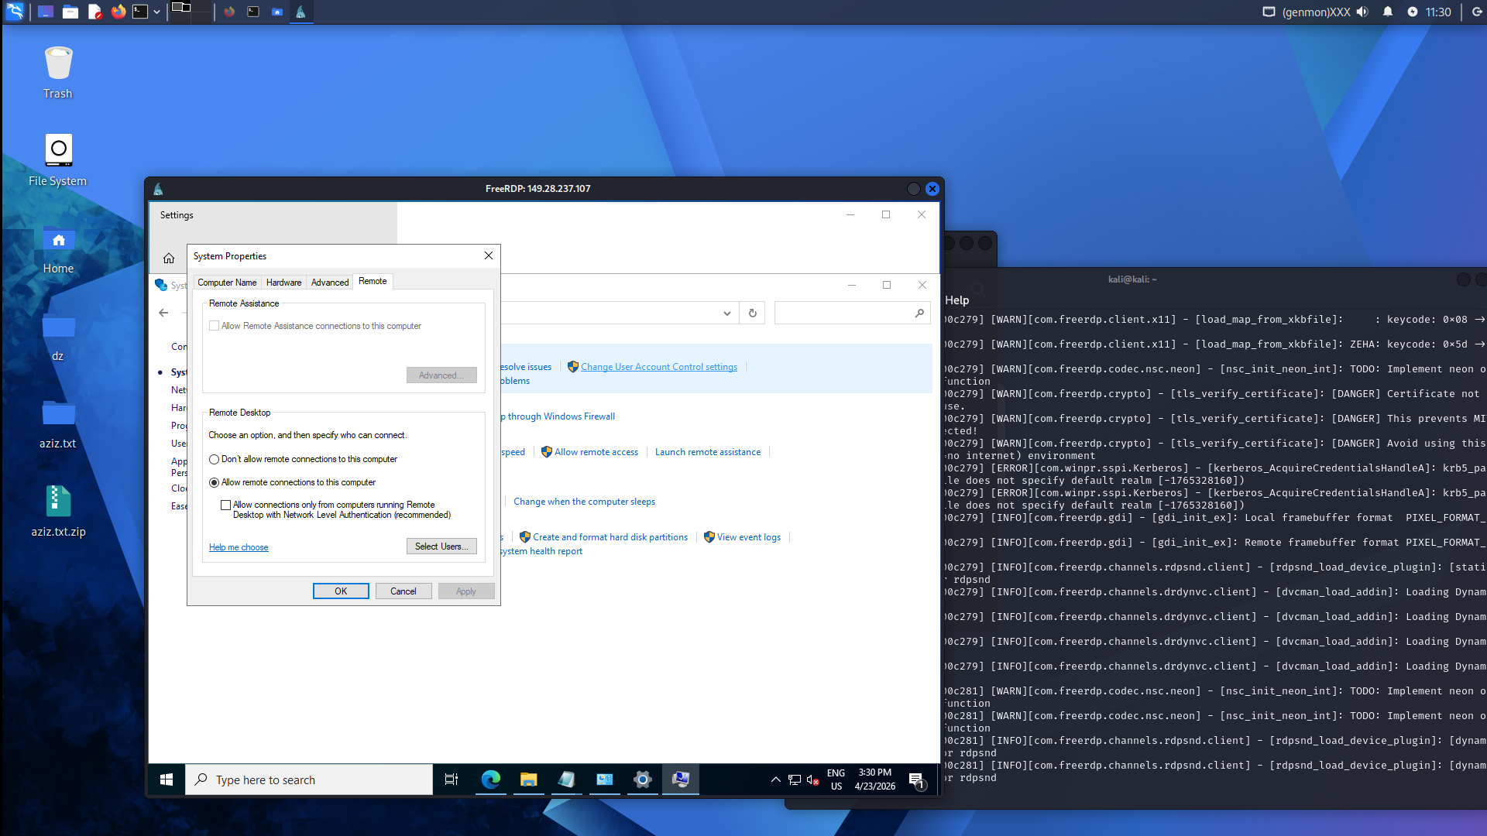Screen dimensions: 1487x836
Task: Click Cancel in System Properties
Action: 404,591
